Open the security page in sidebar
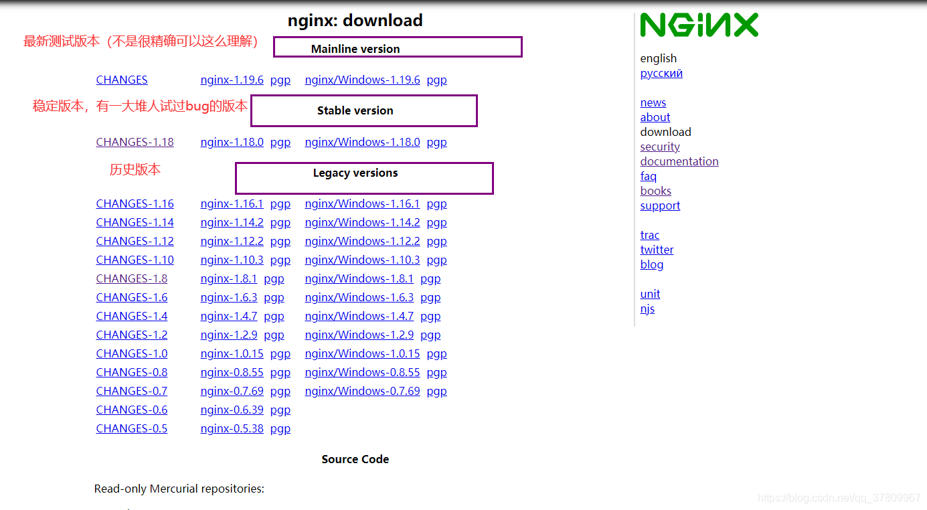This screenshot has height=510, width=927. (659, 147)
